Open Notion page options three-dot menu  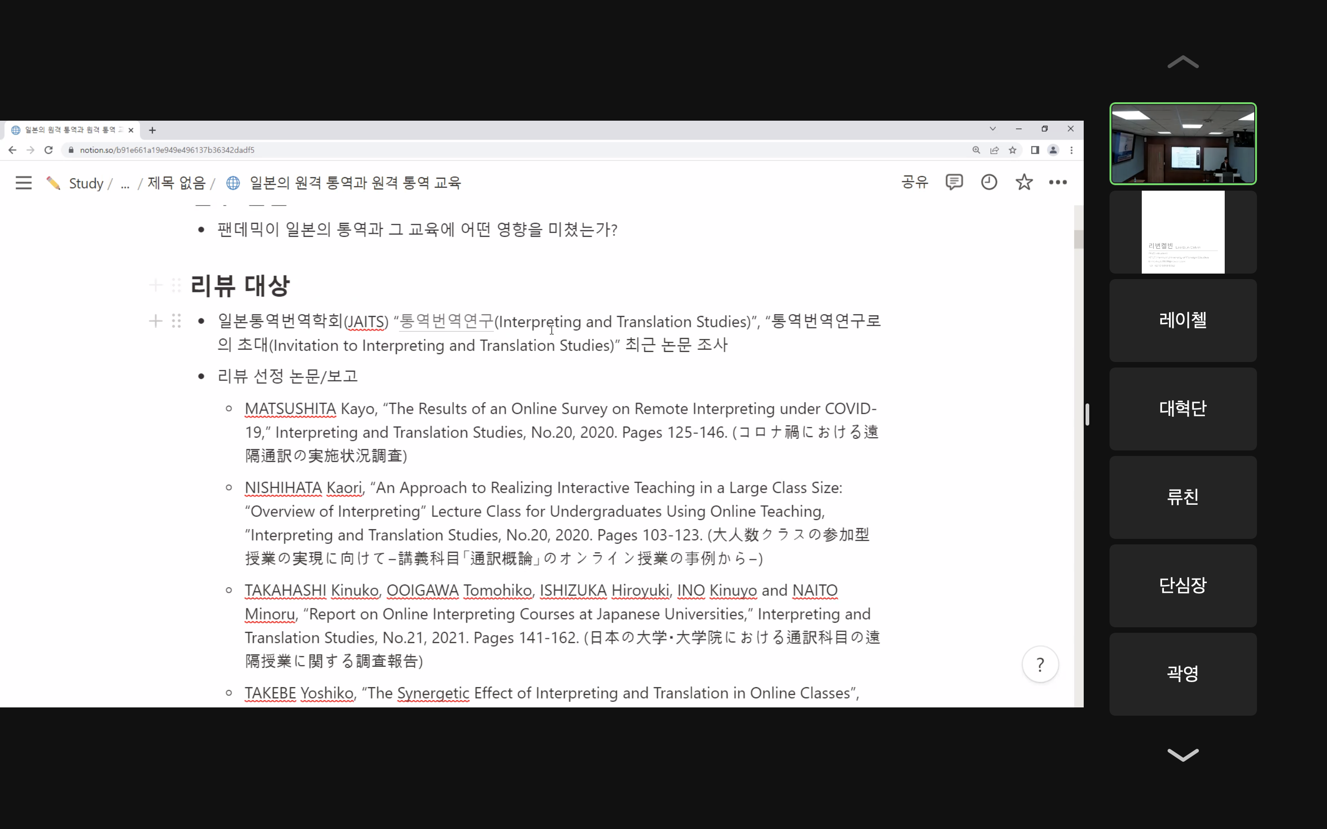(1058, 182)
